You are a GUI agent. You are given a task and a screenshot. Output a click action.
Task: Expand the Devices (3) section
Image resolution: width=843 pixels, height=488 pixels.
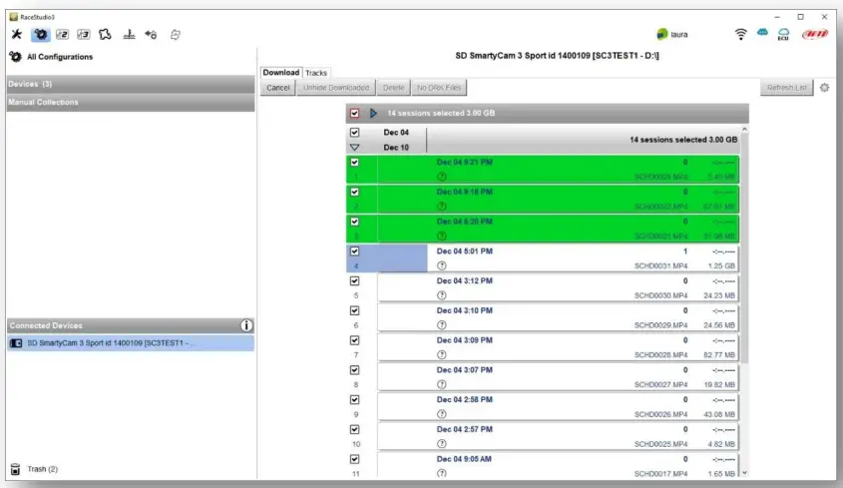(131, 84)
